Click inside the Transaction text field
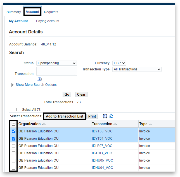The height and width of the screenshot is (177, 180). point(57,71)
